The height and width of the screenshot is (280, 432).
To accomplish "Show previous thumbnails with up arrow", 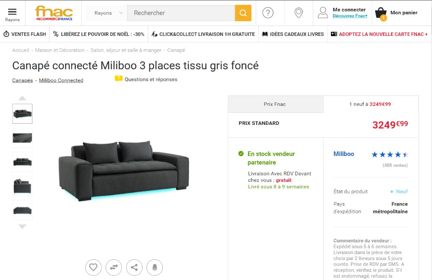I will coord(22,98).
